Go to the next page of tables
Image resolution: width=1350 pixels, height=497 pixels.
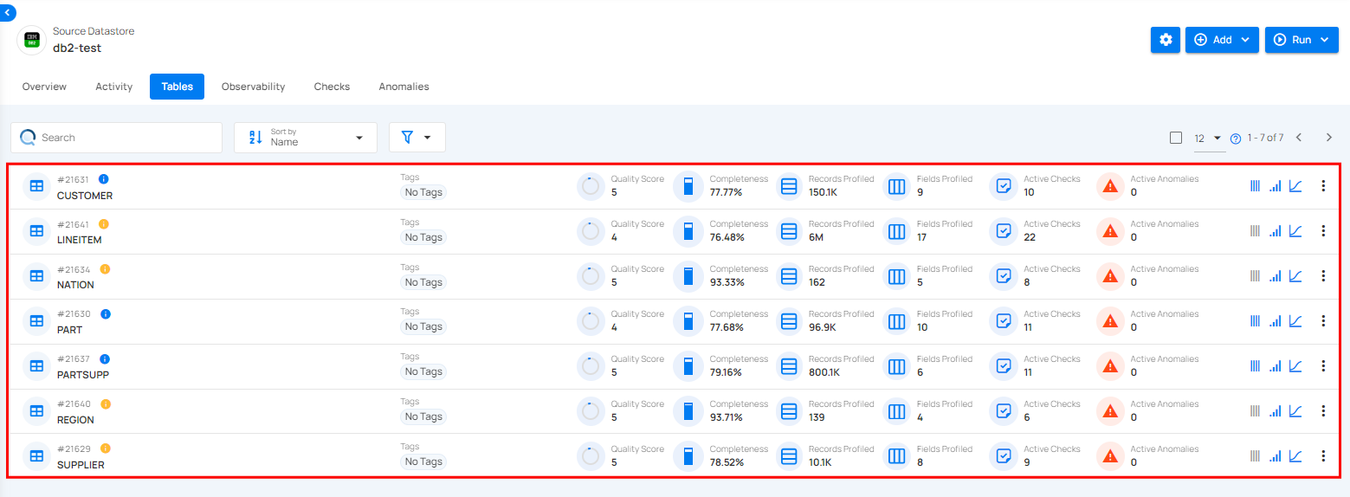point(1328,138)
